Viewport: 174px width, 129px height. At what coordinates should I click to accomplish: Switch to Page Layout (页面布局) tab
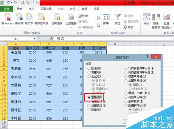46,9
